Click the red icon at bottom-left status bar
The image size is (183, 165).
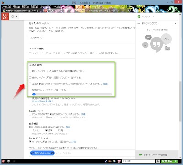coord(3,161)
